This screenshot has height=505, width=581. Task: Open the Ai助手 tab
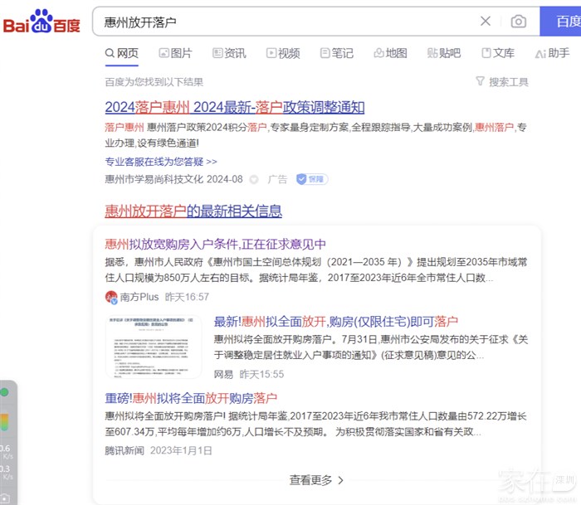(553, 53)
